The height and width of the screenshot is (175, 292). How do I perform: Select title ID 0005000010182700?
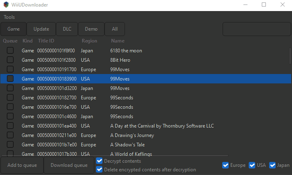click(57, 98)
